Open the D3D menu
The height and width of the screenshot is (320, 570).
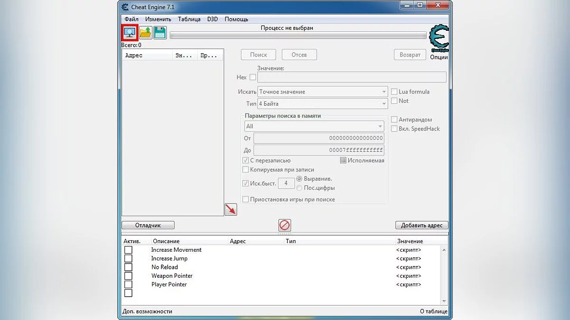[212, 19]
